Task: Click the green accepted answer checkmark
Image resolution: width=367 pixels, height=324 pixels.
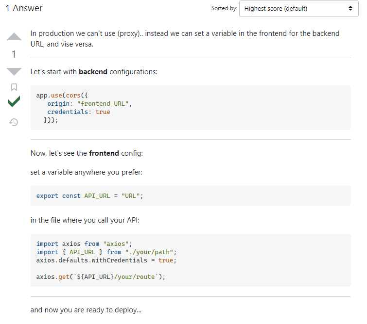Action: tap(14, 101)
